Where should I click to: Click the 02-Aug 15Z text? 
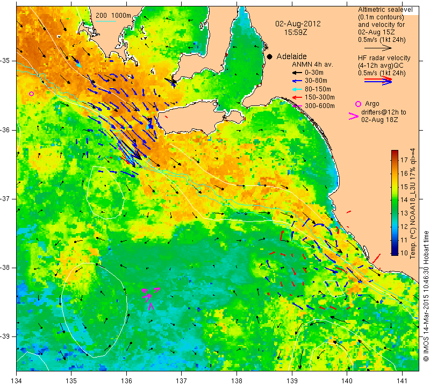pos(376,32)
